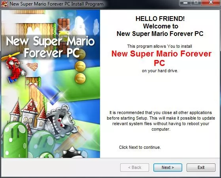
Task: Close the install program window
Action: click(x=211, y=3)
